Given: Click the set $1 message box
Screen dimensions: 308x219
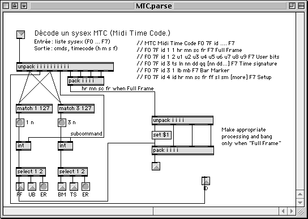Looking at the screenshot, I should pyautogui.click(x=162, y=135).
